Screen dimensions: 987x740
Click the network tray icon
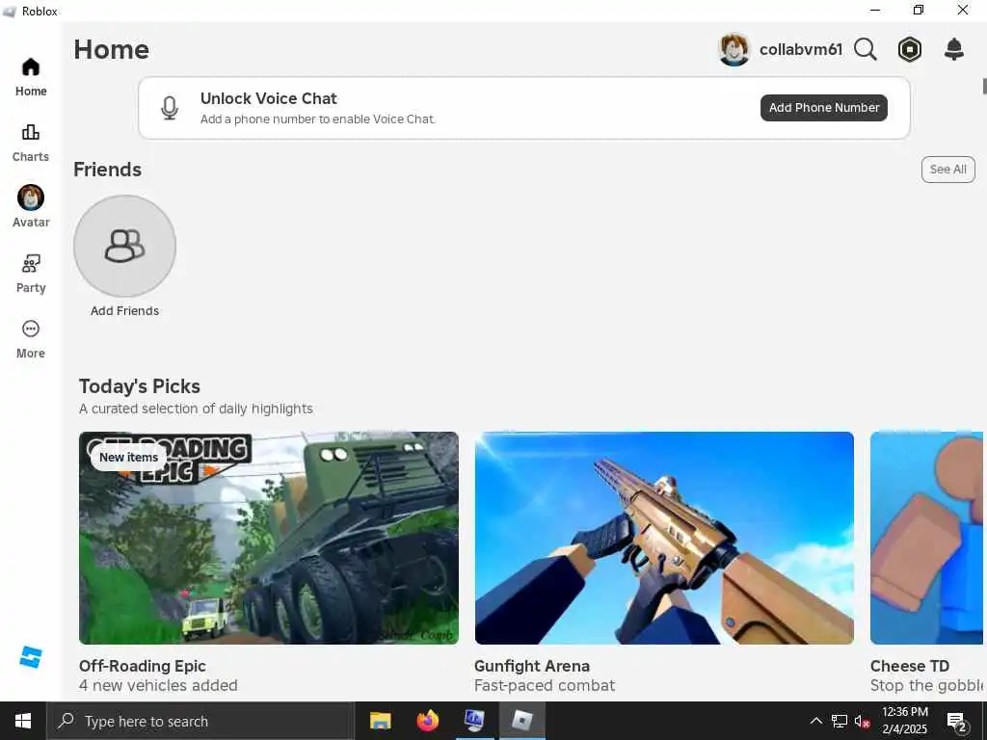point(840,721)
